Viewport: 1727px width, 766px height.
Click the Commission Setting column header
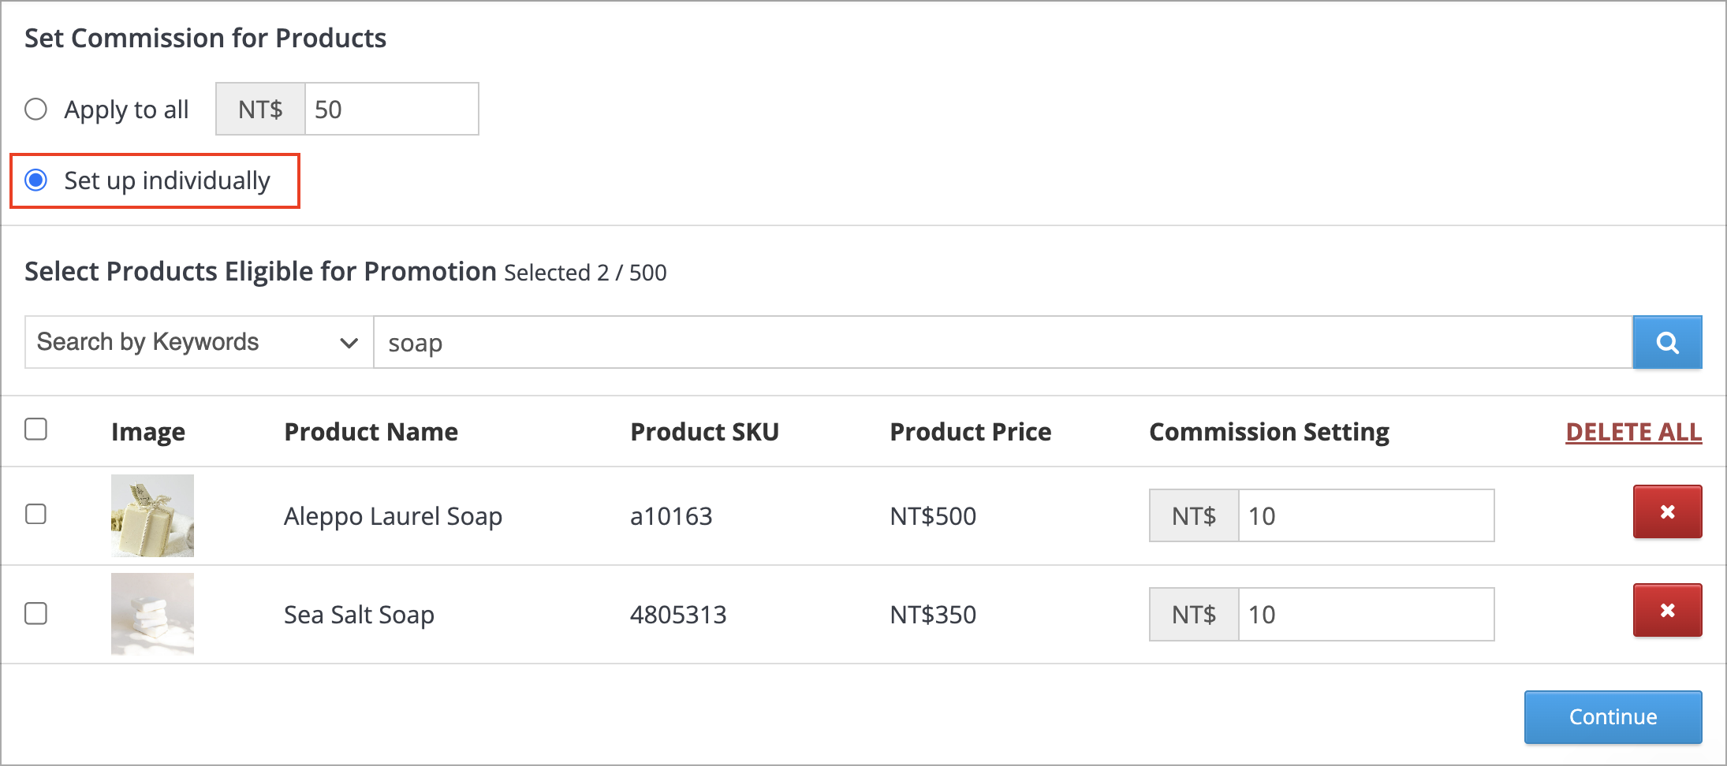point(1269,432)
